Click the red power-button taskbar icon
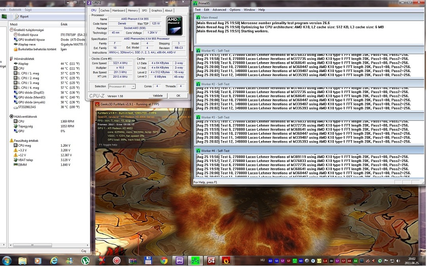 [116, 261]
